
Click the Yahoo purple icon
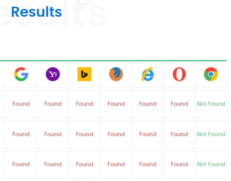pos(53,74)
